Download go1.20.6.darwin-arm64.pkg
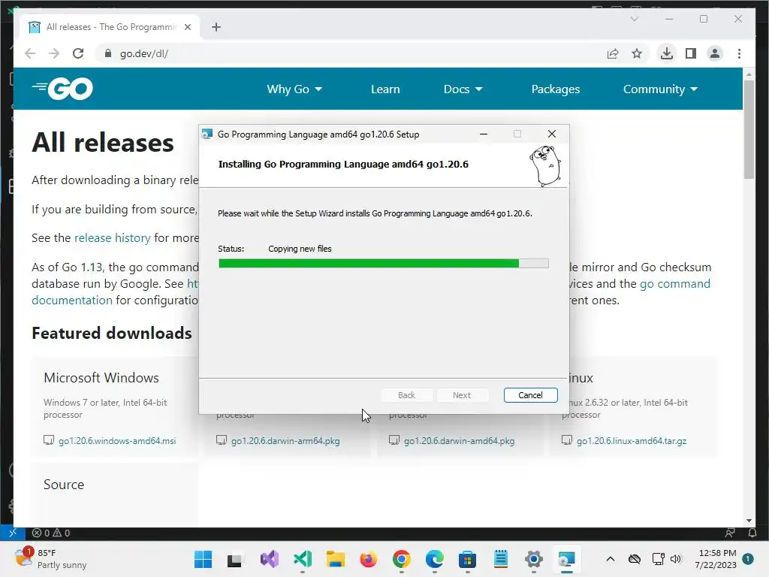This screenshot has width=769, height=577. pyautogui.click(x=285, y=440)
